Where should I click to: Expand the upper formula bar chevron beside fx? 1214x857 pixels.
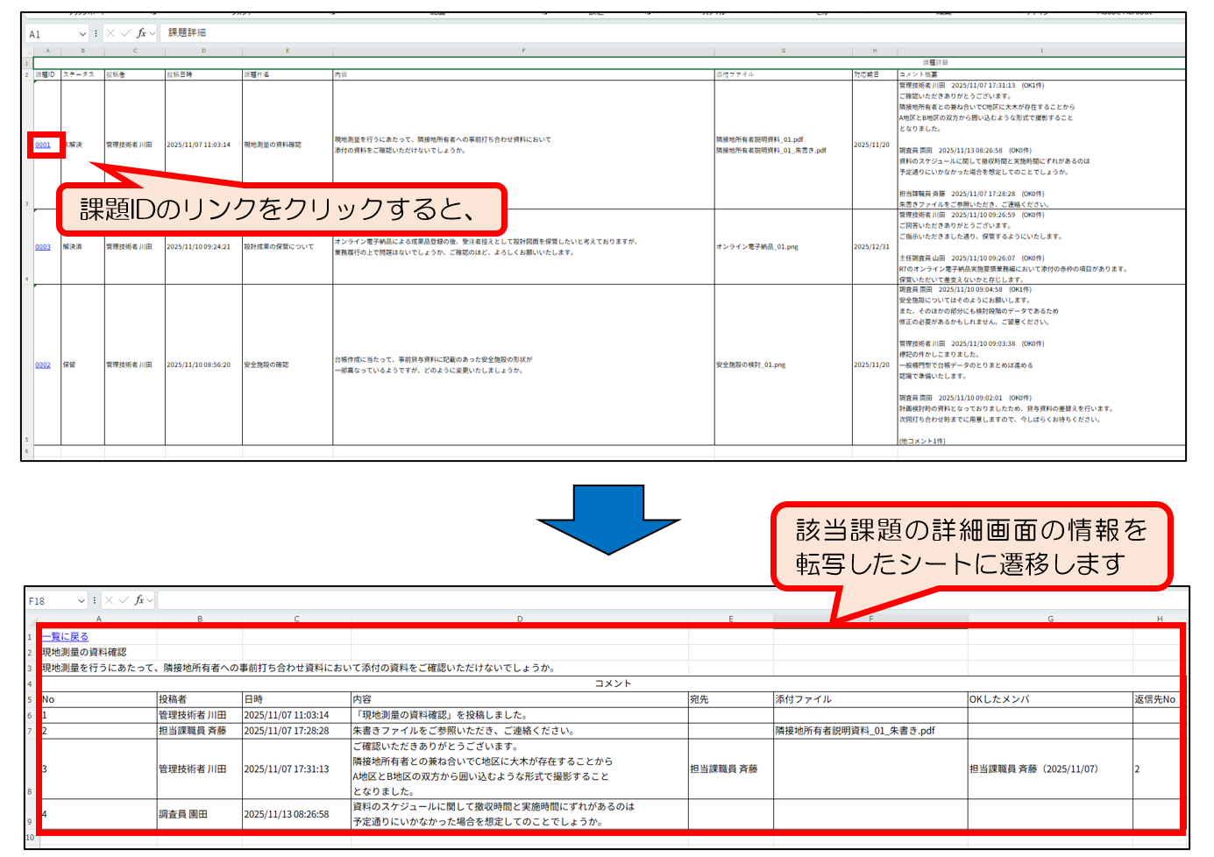tap(153, 34)
